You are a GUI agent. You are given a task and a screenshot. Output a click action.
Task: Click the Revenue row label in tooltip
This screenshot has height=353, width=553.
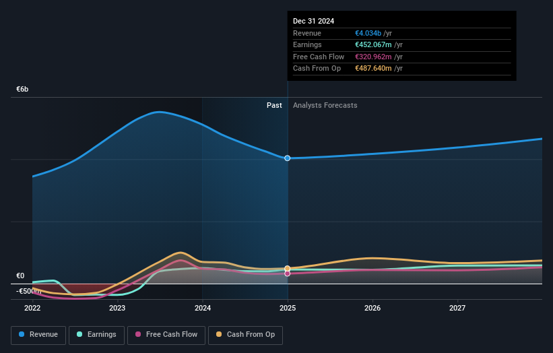[307, 33]
